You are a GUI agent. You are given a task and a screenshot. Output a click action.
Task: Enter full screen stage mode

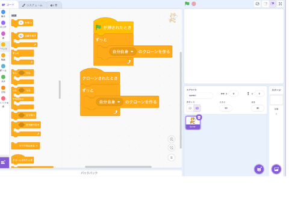[281, 4]
